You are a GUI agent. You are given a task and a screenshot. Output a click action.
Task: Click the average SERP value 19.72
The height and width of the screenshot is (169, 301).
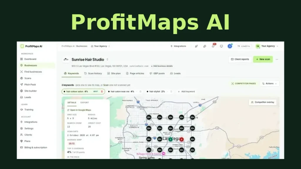[72, 143]
